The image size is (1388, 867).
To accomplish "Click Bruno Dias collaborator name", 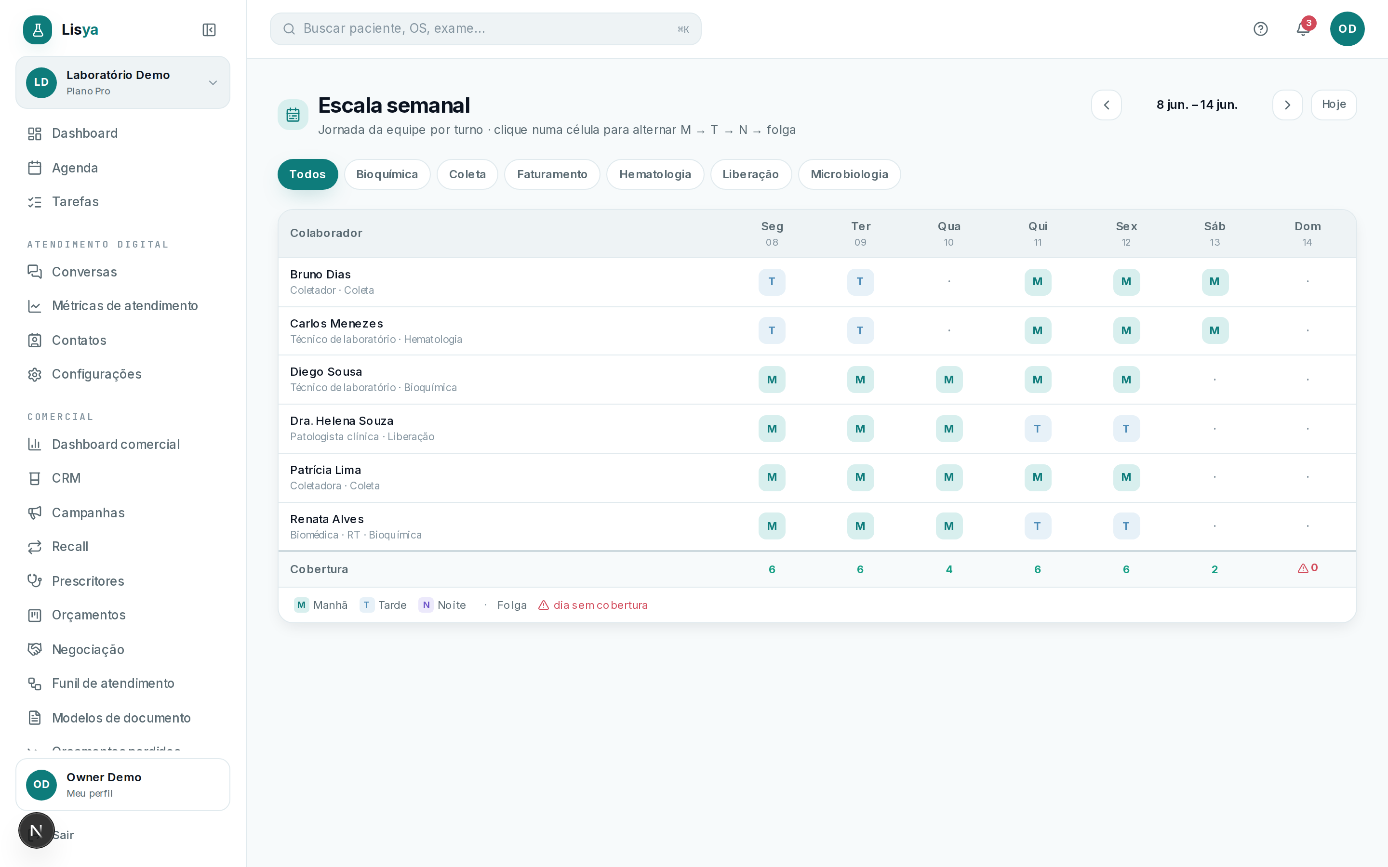I will click(x=320, y=275).
